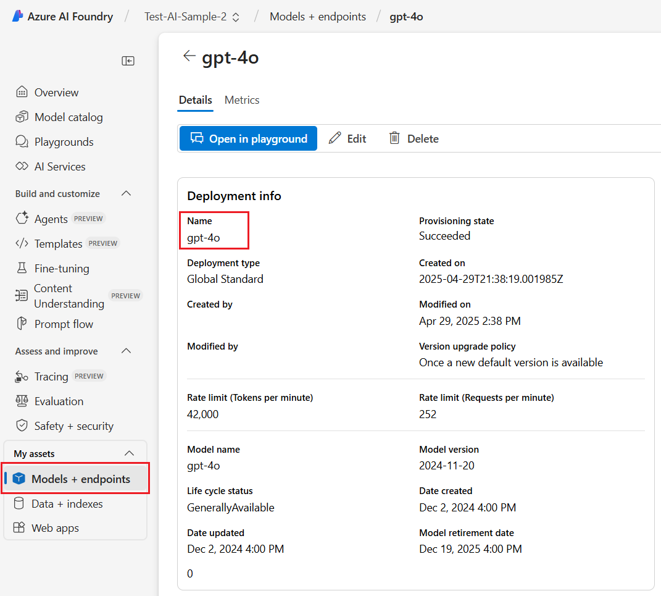Image resolution: width=661 pixels, height=596 pixels.
Task: Click the Safety + security shield icon
Action: 22,425
